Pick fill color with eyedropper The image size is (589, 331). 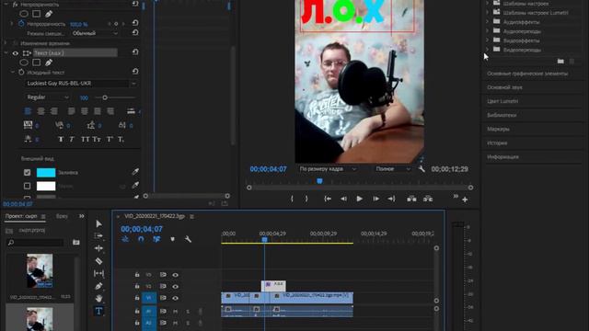point(135,172)
